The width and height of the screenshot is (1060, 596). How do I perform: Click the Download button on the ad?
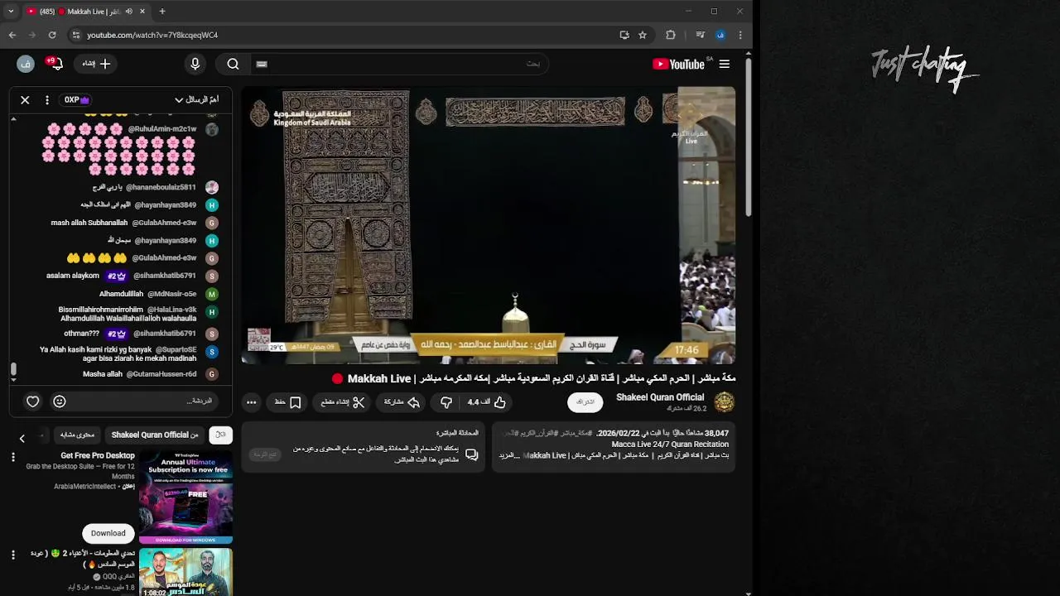(108, 533)
